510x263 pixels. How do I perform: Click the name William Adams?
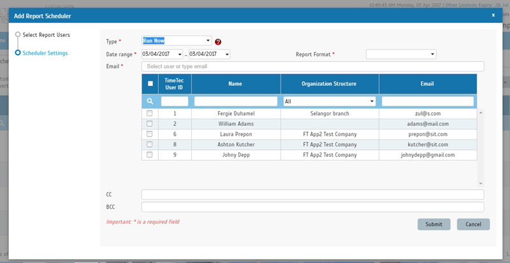pos(236,124)
